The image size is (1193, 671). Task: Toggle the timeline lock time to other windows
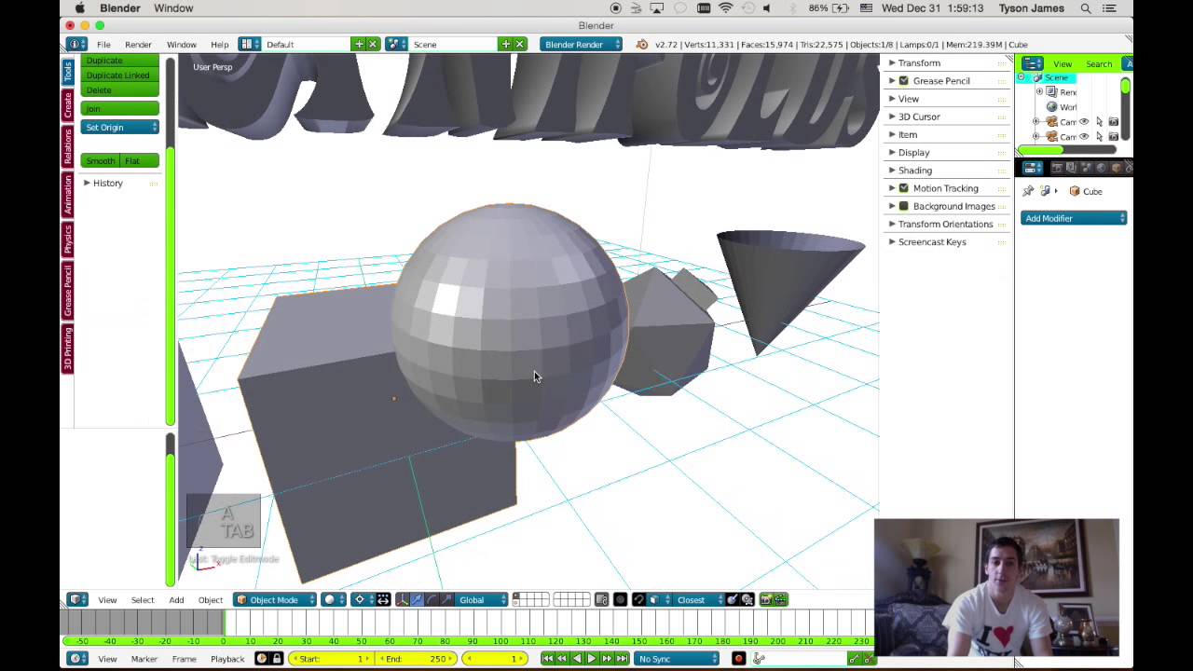coord(277,659)
